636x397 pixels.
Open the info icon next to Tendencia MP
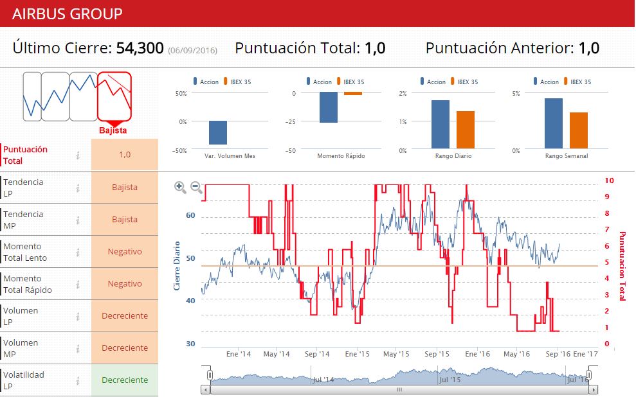pos(78,220)
